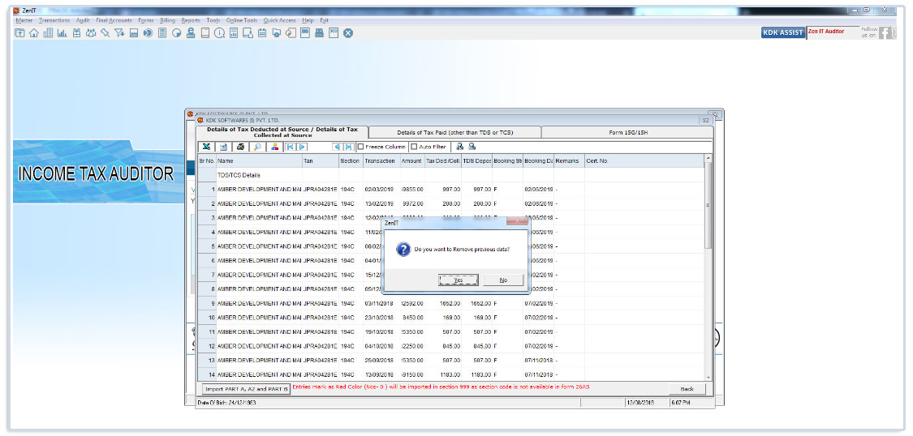This screenshot has height=436, width=913.
Task: Open the Transactions menu
Action: pyautogui.click(x=54, y=20)
